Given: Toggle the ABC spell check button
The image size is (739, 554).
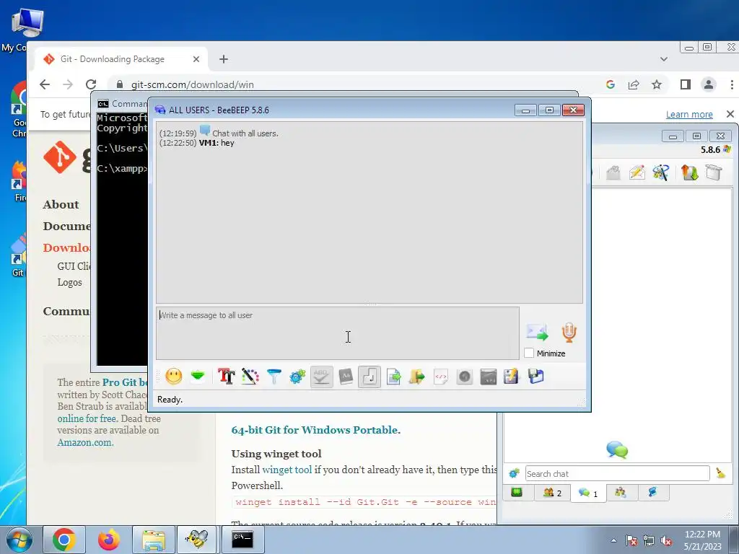Looking at the screenshot, I should pos(321,377).
